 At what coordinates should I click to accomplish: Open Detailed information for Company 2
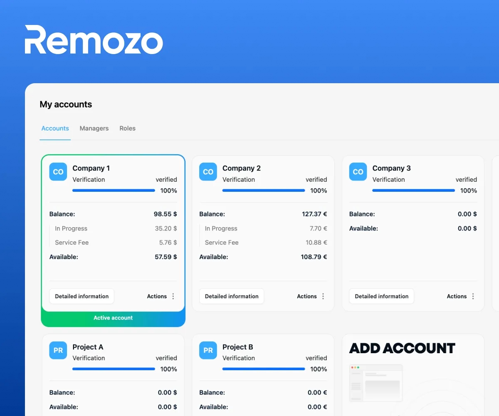pos(232,296)
